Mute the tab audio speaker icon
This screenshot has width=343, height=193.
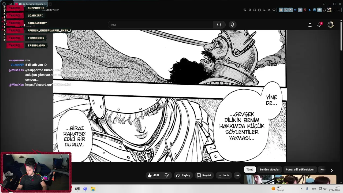tap(20, 4)
